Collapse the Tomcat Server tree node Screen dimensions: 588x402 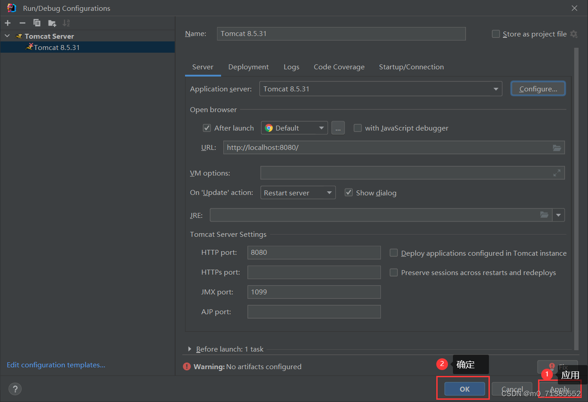point(7,36)
